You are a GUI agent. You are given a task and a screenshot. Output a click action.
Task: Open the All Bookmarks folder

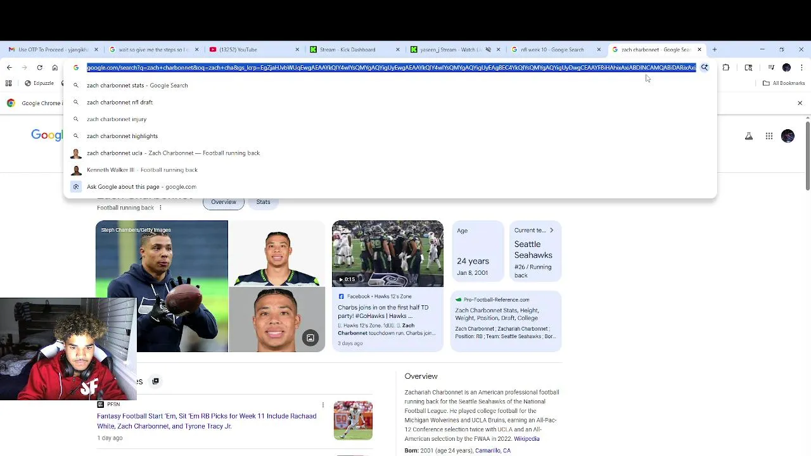coord(784,83)
